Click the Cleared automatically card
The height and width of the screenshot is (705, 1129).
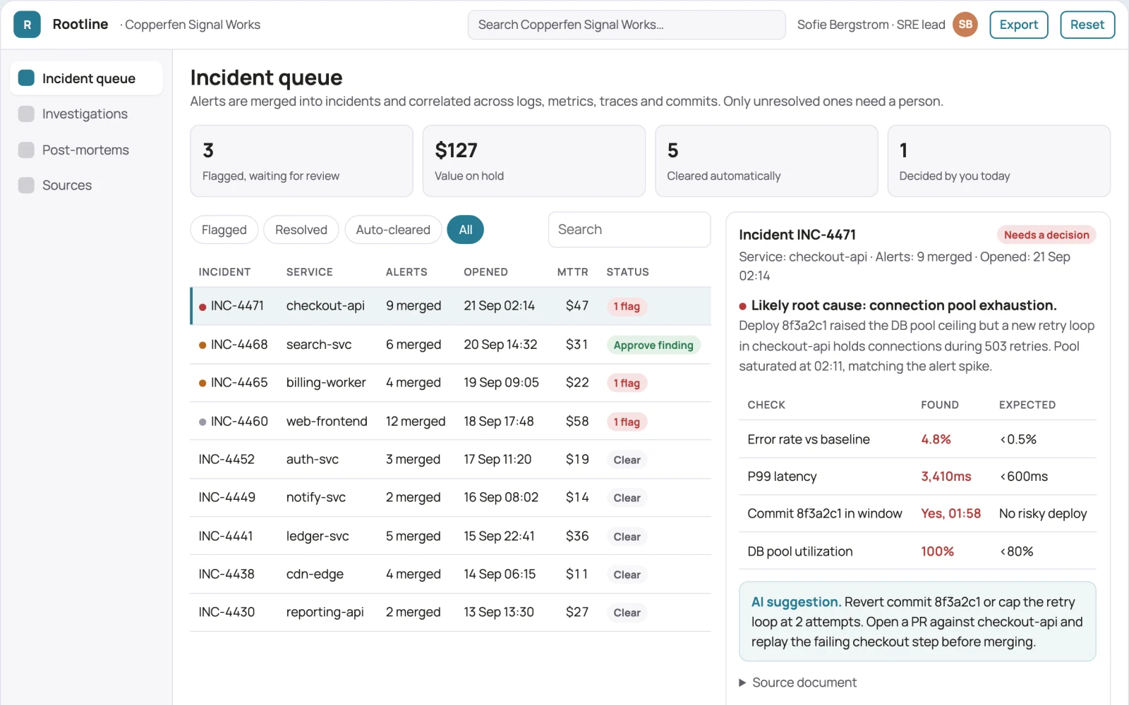(766, 161)
